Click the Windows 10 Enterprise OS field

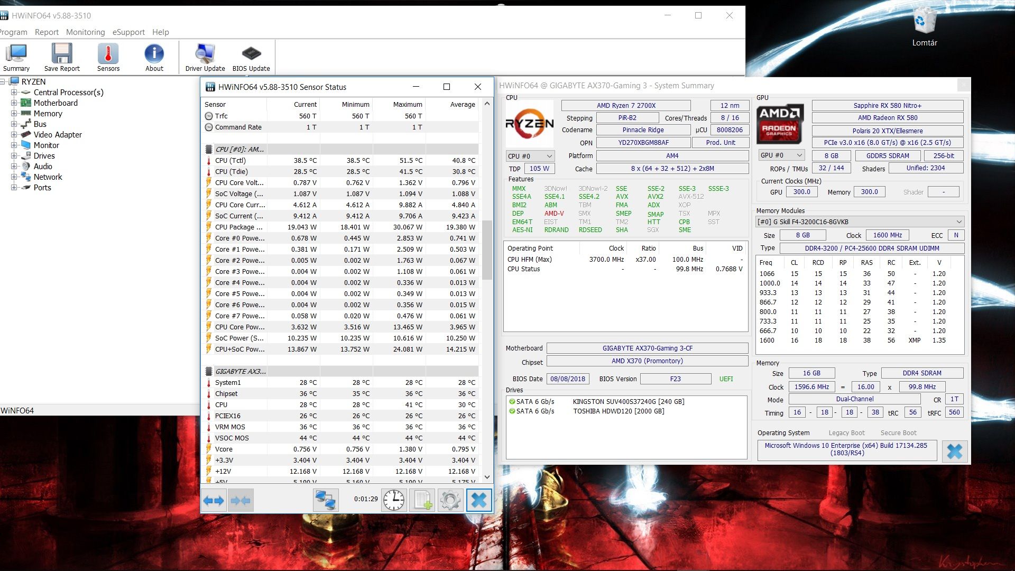(846, 449)
